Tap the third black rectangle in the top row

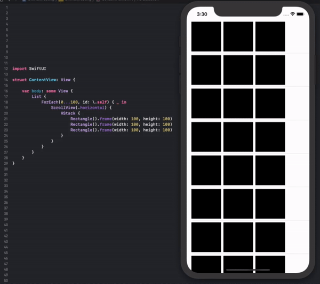tap(270, 36)
